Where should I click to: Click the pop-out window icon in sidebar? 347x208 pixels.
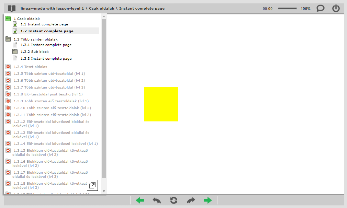92,185
